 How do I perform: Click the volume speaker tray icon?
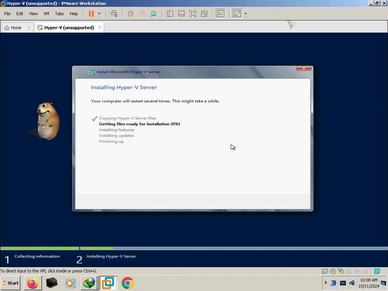point(352,283)
